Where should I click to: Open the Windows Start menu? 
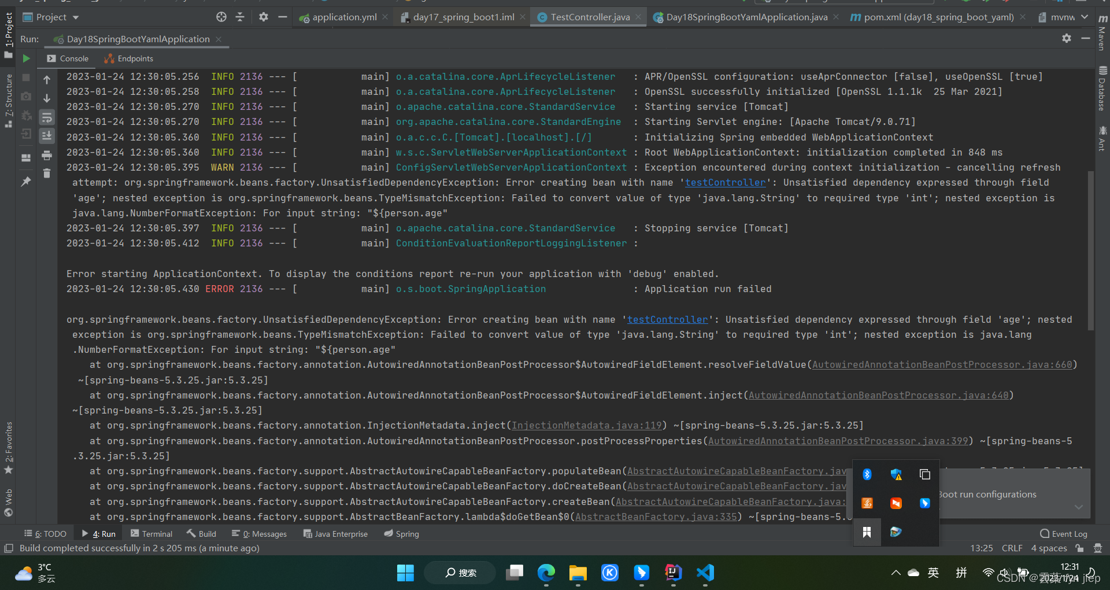pos(405,573)
